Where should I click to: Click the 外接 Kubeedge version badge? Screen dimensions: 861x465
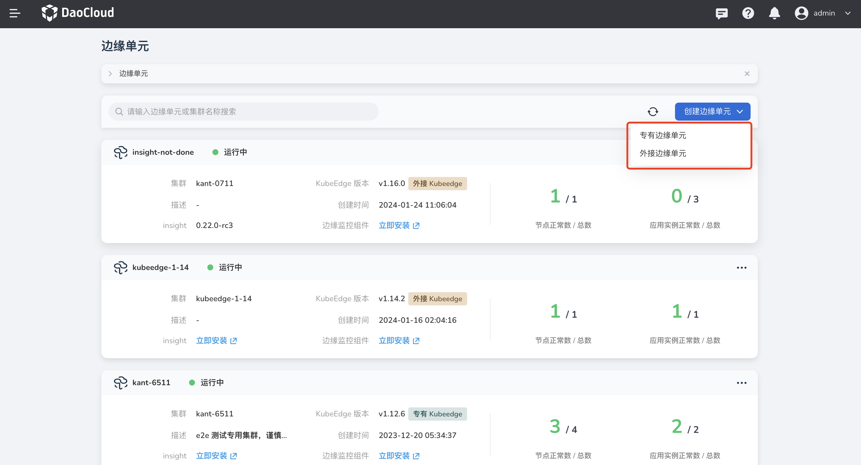[437, 183]
